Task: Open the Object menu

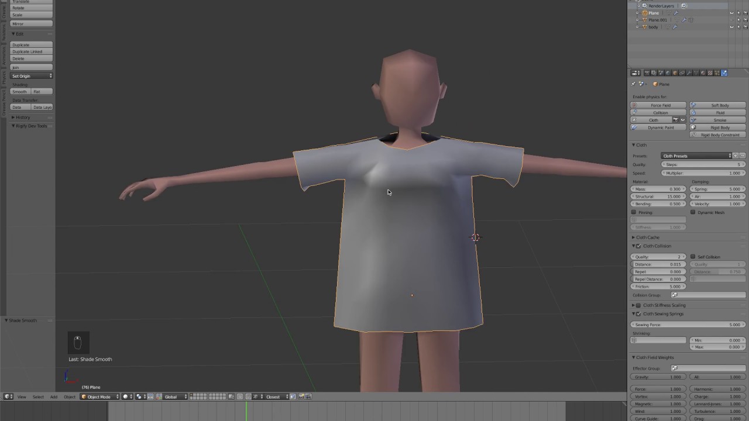Action: [70, 396]
